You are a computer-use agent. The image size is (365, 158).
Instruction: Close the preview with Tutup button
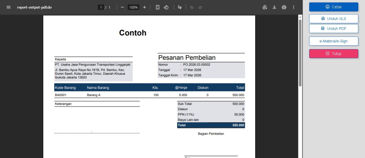(x=333, y=53)
